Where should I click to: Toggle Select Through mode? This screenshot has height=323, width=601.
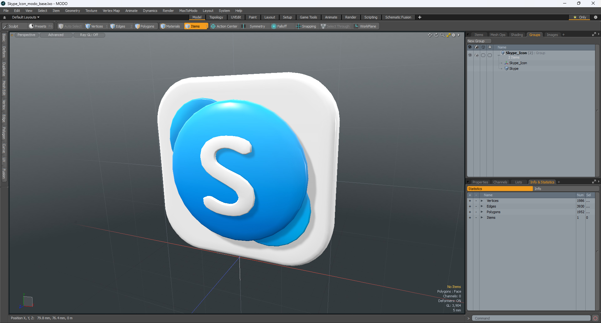coord(335,26)
